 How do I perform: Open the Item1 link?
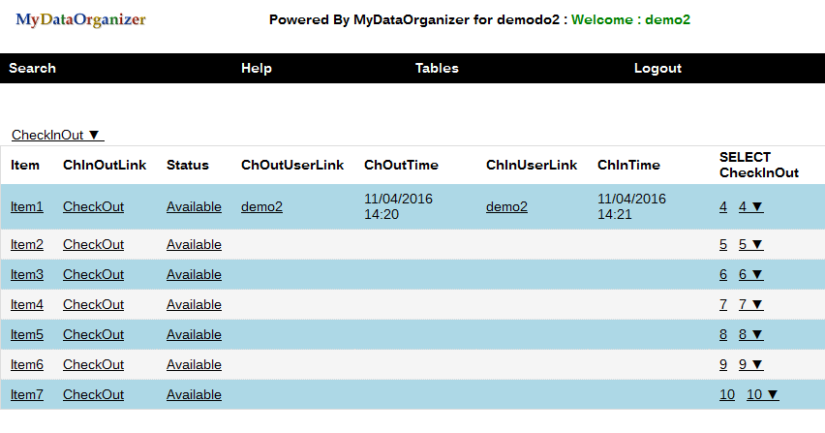(27, 206)
